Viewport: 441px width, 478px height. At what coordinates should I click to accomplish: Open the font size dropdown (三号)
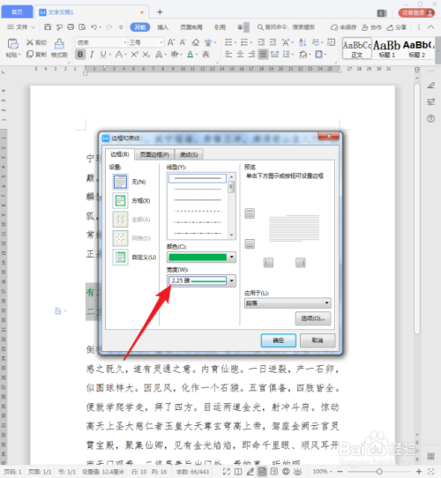[x=161, y=42]
